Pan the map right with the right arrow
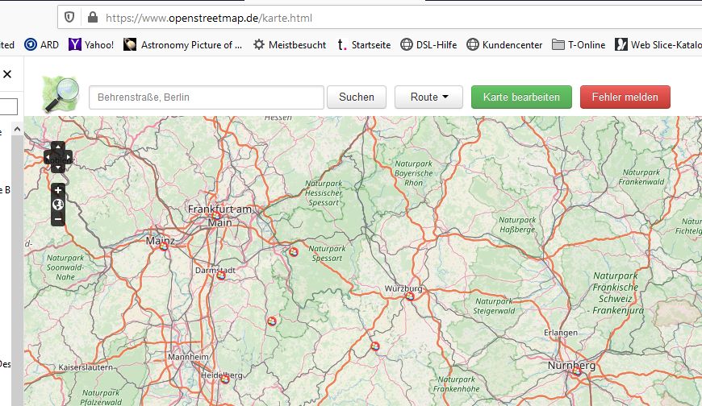Viewport: 702px width, 406px height. [x=68, y=157]
